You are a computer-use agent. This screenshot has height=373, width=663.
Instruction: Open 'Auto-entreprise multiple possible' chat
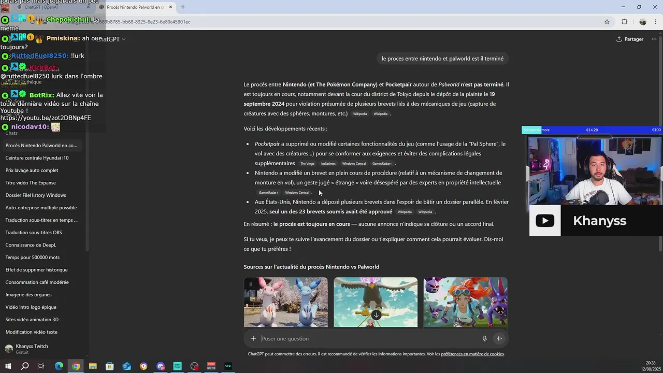pyautogui.click(x=41, y=208)
